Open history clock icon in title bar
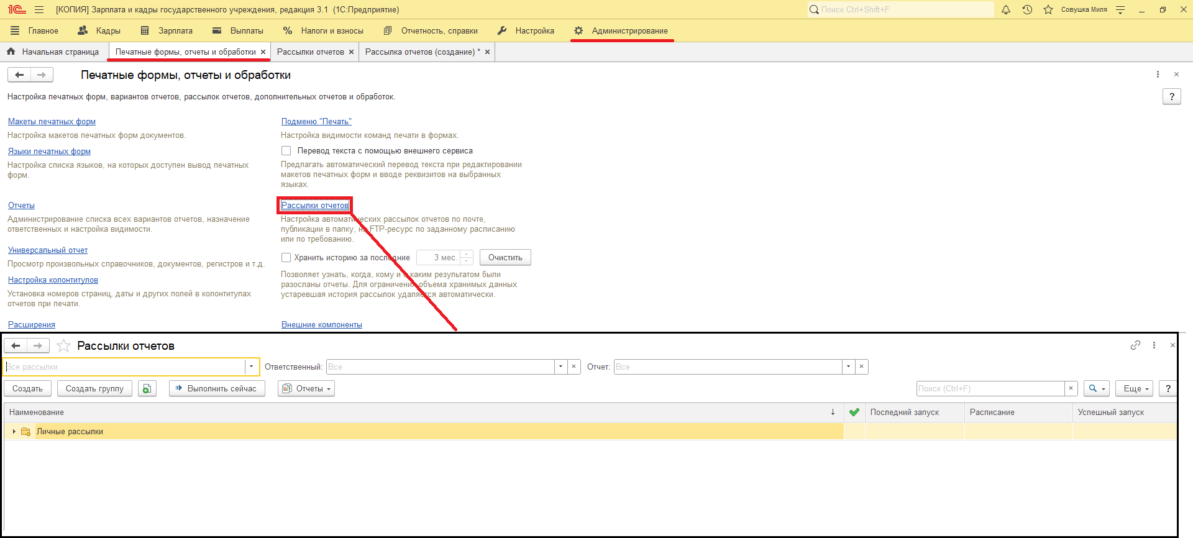Screen dimensions: 1193x538 1027,10
